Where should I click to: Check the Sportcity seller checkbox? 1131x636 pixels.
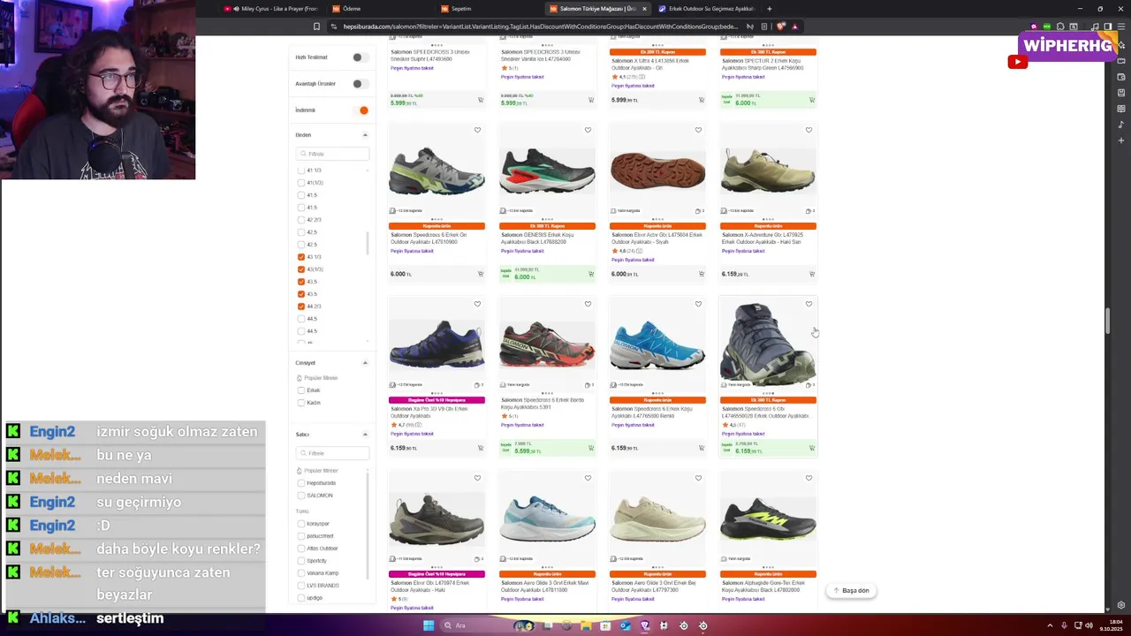pyautogui.click(x=301, y=561)
